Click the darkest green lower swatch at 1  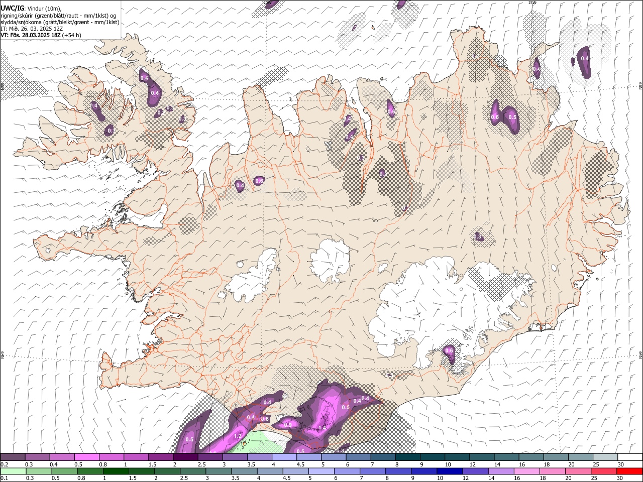point(116,471)
